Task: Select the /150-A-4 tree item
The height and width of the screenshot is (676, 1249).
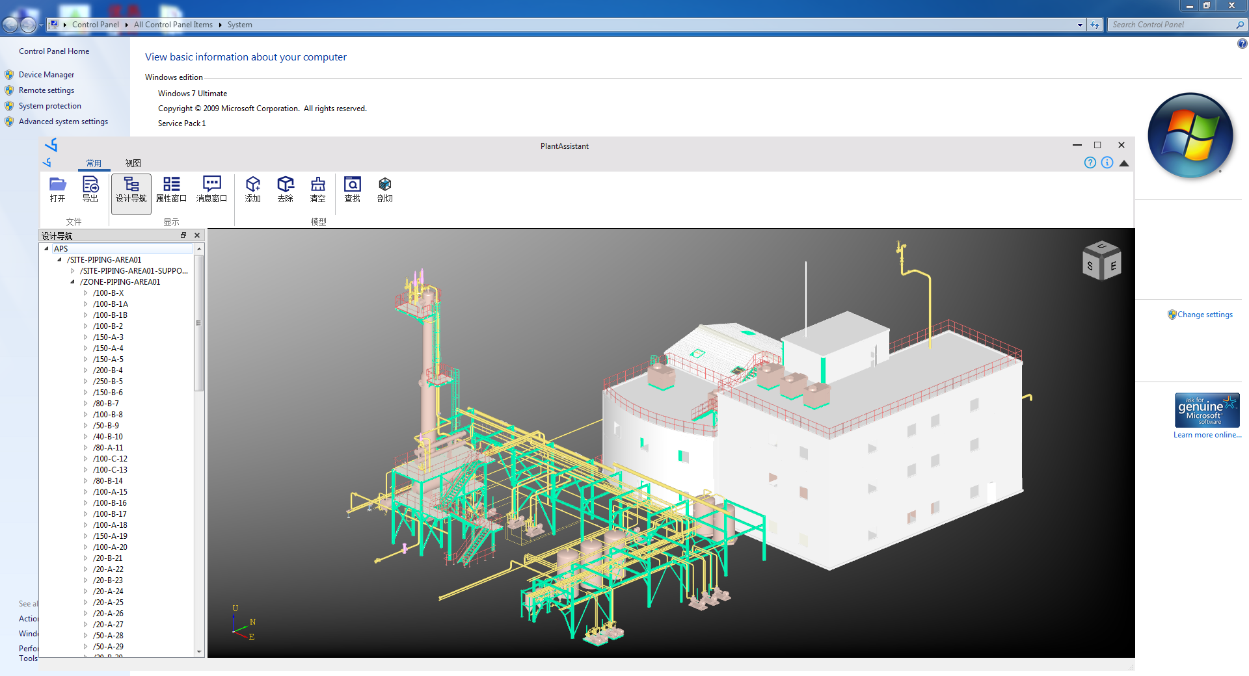Action: tap(108, 348)
